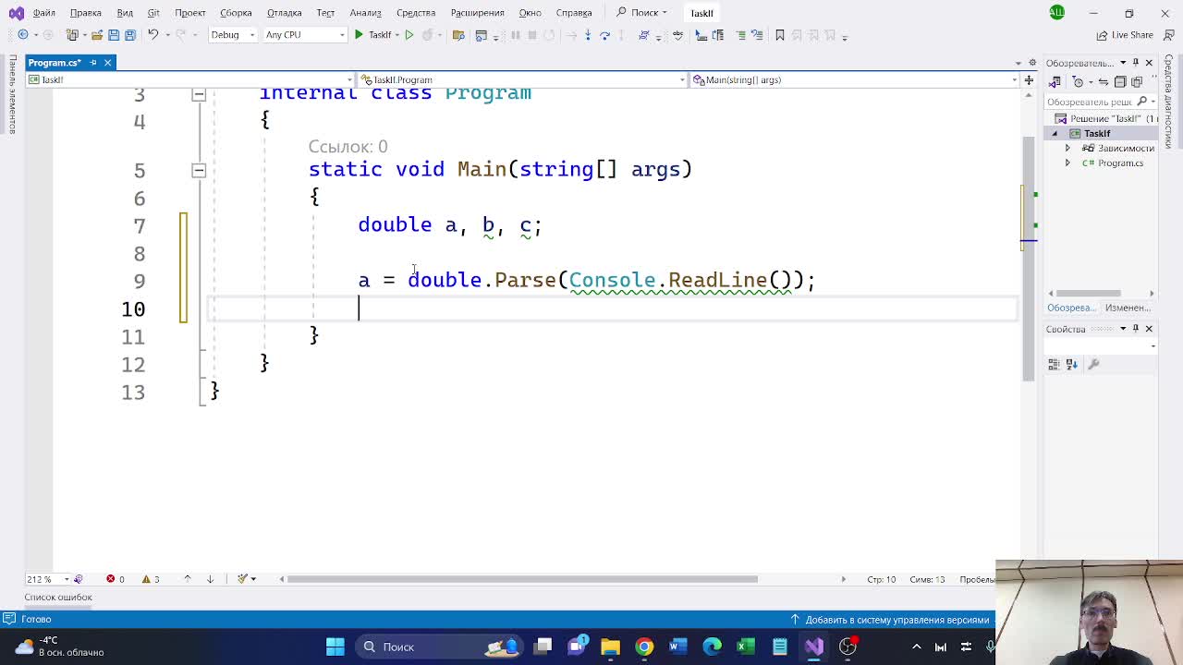The width and height of the screenshot is (1183, 665).
Task: Click the Windows Start button
Action: [335, 647]
